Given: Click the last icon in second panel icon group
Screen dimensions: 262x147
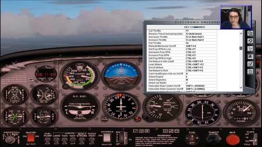Looking at the screenshot, I should click(x=177, y=131).
